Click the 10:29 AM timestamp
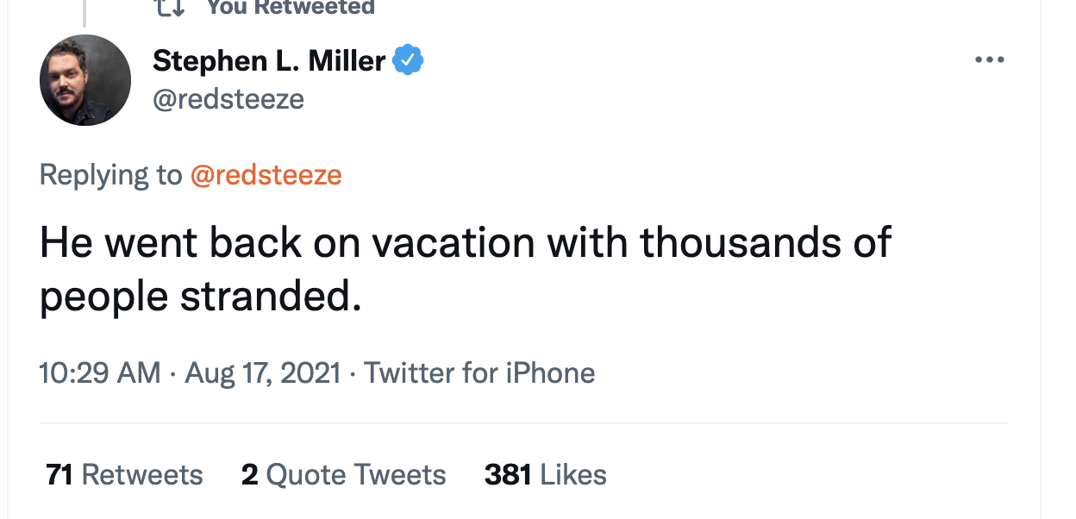 click(100, 372)
